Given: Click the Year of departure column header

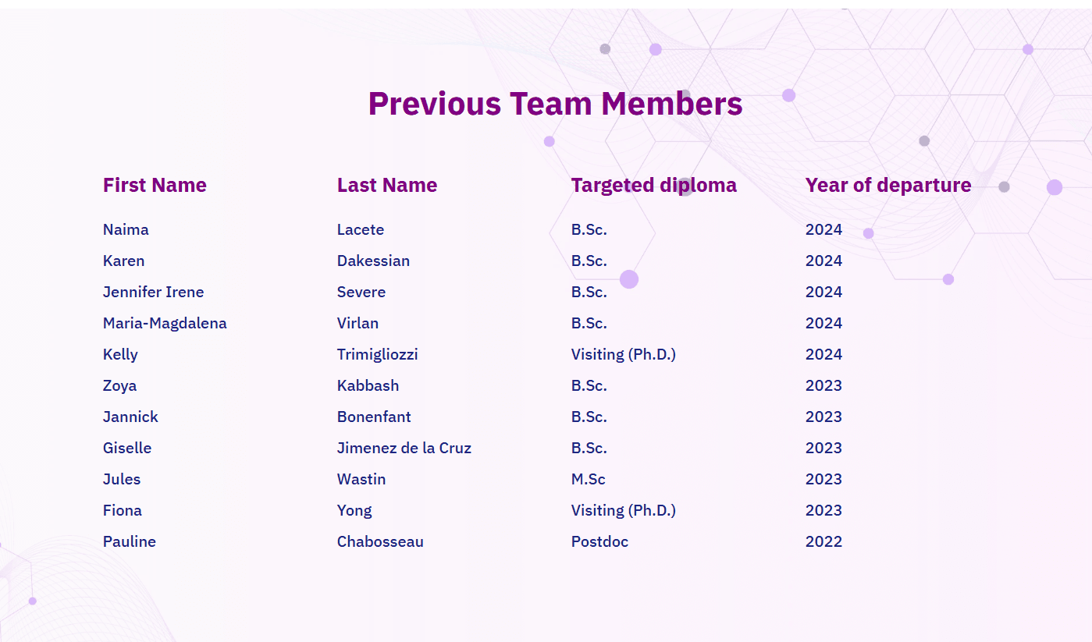Looking at the screenshot, I should (x=888, y=185).
